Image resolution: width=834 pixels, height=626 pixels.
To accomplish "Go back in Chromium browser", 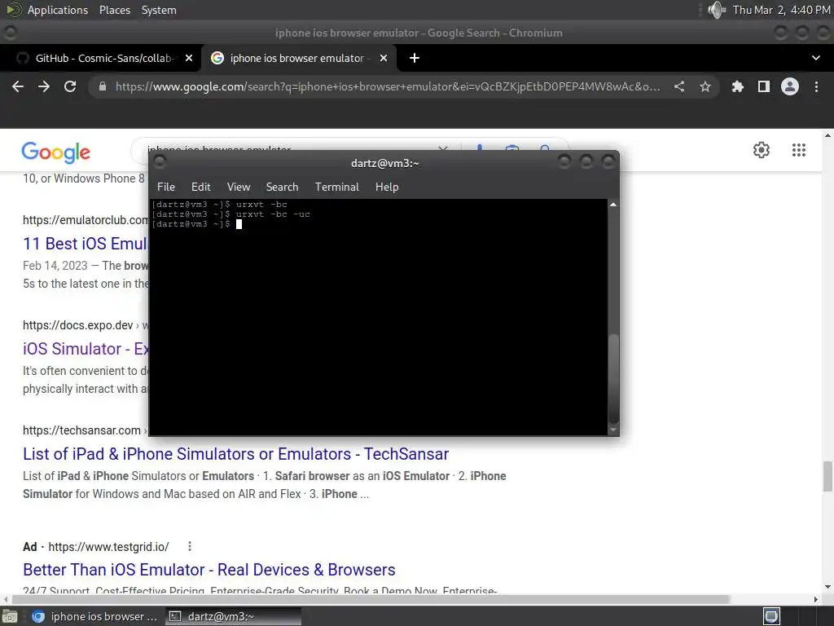I will pos(18,86).
